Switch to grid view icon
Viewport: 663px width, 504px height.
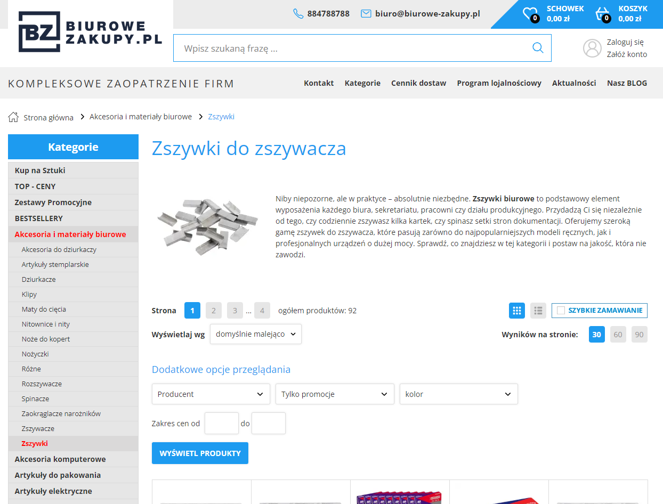(x=516, y=310)
